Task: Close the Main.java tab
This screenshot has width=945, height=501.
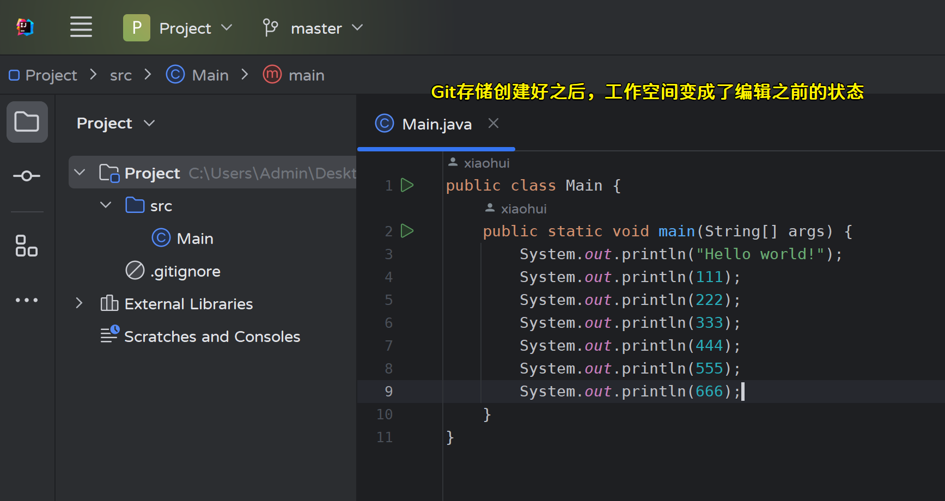Action: (493, 124)
